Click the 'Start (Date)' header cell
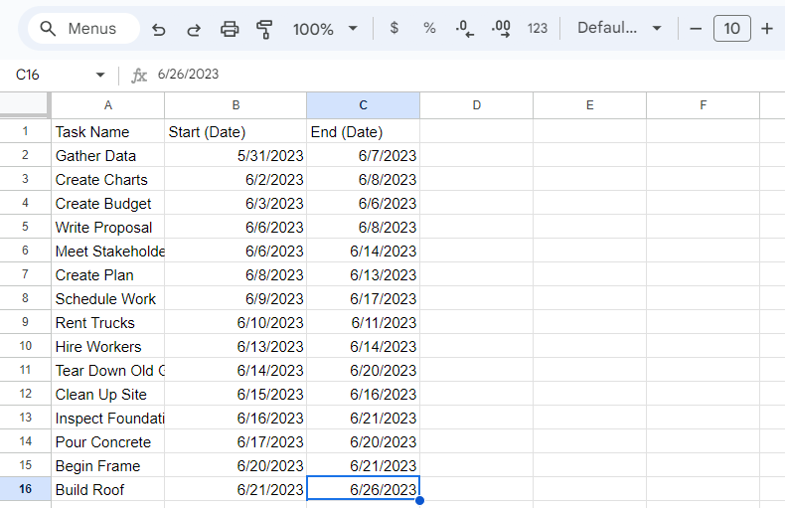The height and width of the screenshot is (508, 785). 235,131
